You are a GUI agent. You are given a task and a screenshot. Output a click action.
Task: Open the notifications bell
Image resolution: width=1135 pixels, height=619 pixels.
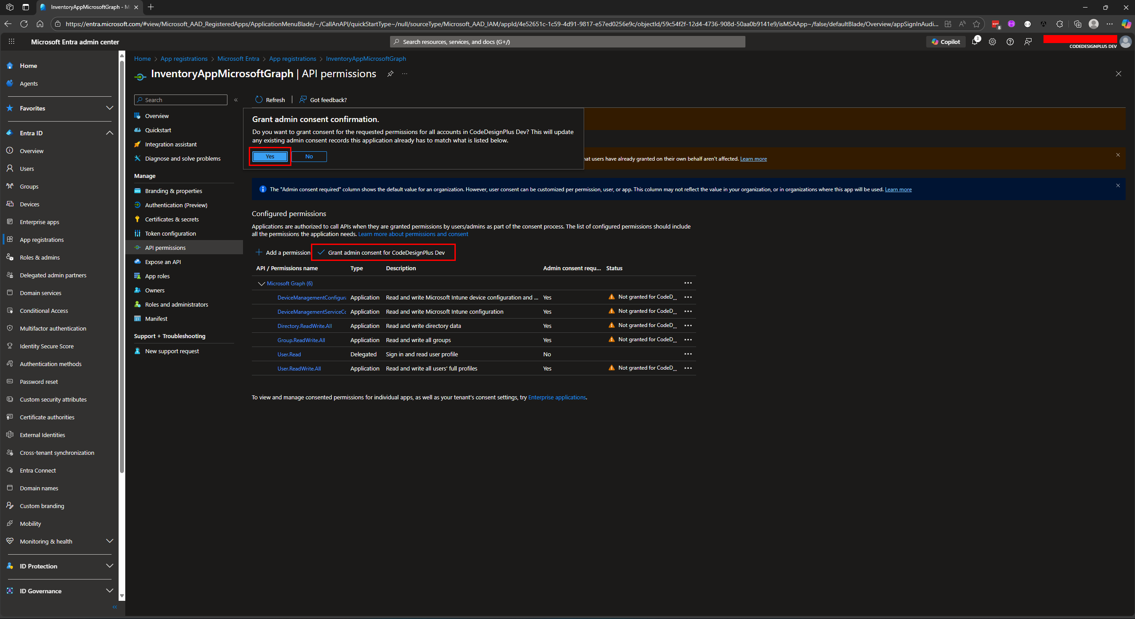[975, 42]
